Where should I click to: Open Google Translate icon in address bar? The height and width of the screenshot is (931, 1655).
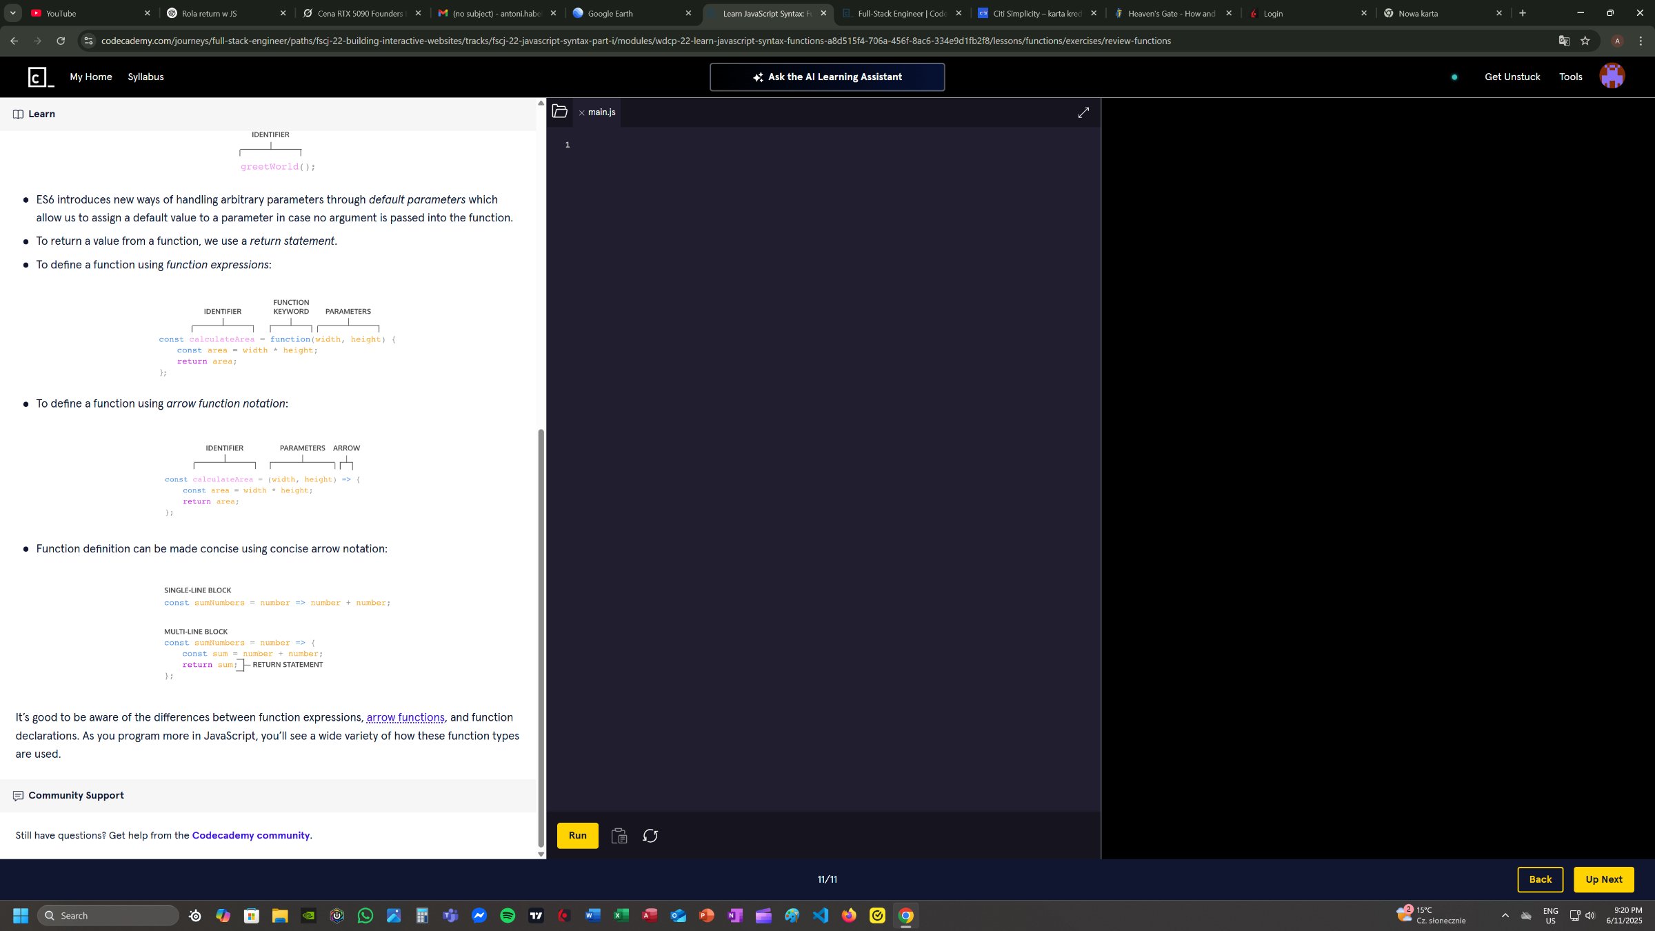tap(1564, 41)
